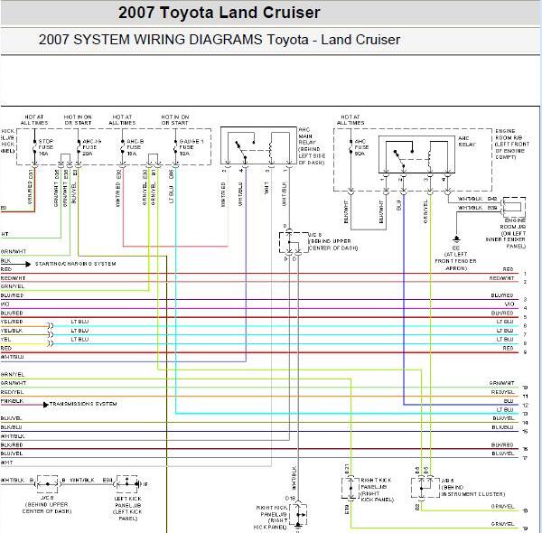The height and width of the screenshot is (533, 542).
Task: Click the LEFT KICK PANEL J/B label
Action: point(127,509)
